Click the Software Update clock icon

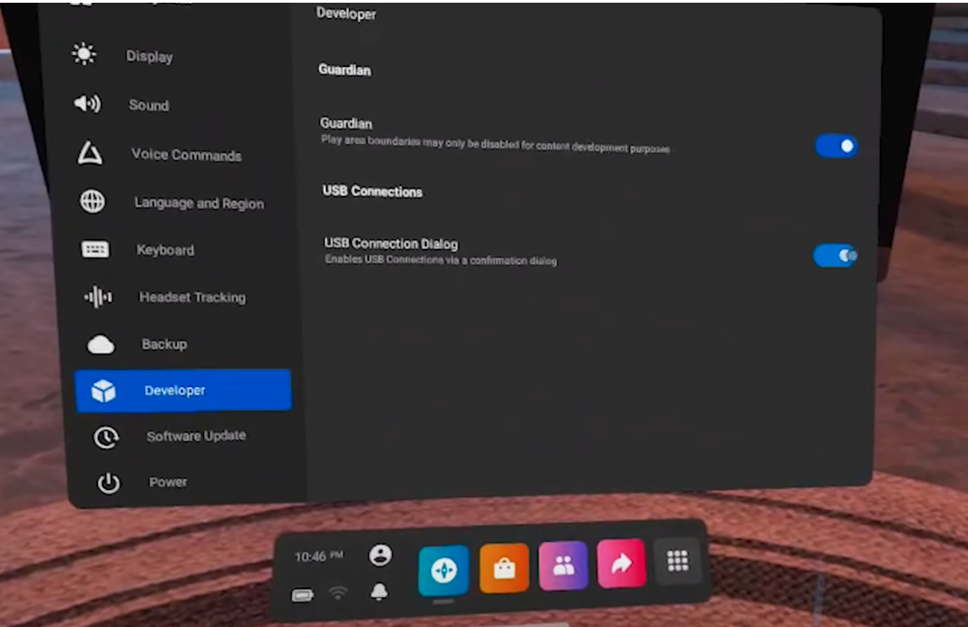coord(106,438)
